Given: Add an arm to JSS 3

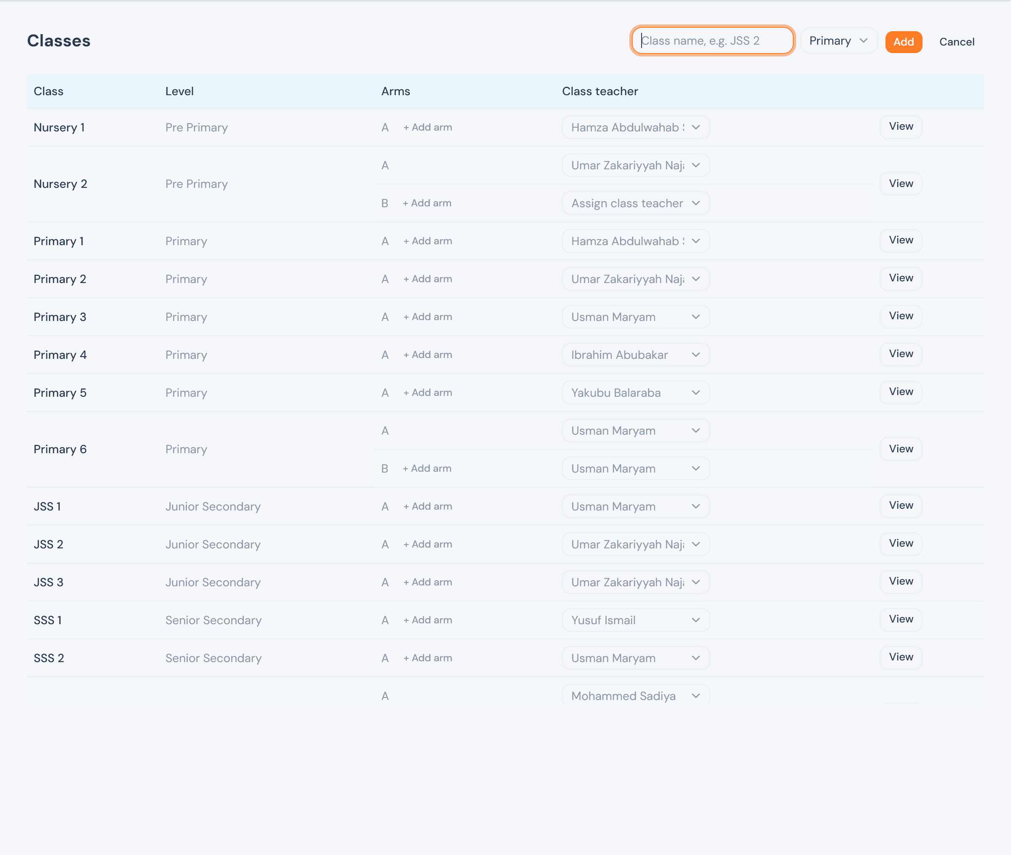Looking at the screenshot, I should [428, 582].
